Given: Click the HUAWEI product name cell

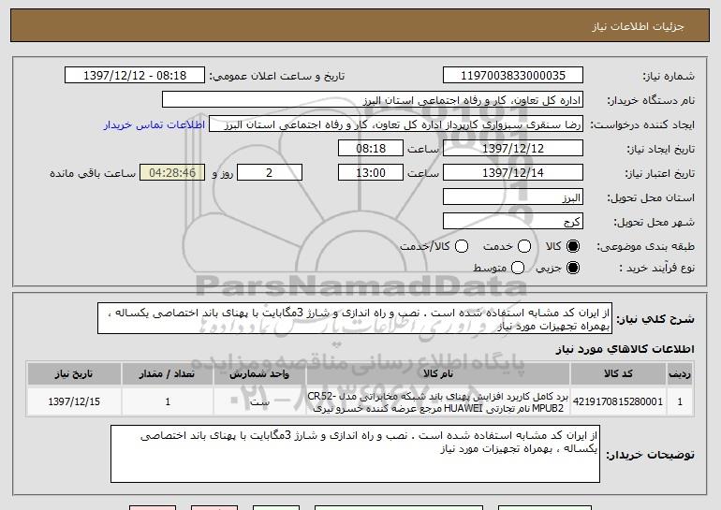Looking at the screenshot, I should [x=438, y=402].
